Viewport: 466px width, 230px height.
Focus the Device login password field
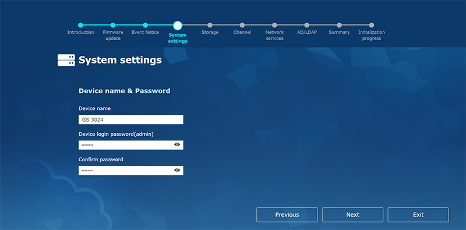[x=130, y=145]
